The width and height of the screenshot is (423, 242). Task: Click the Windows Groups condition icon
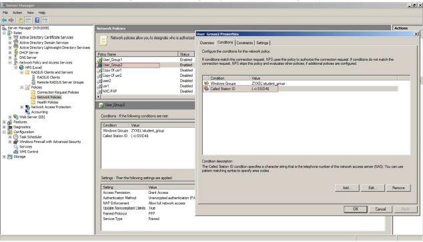point(206,84)
